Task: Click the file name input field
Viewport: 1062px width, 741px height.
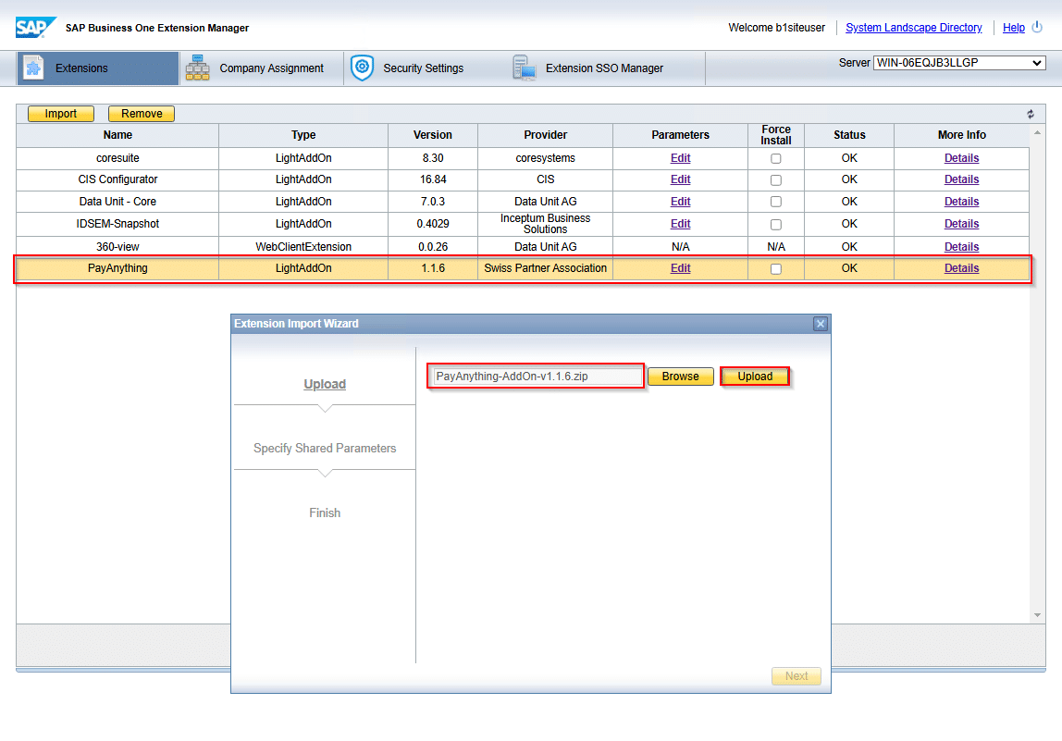Action: [x=537, y=377]
